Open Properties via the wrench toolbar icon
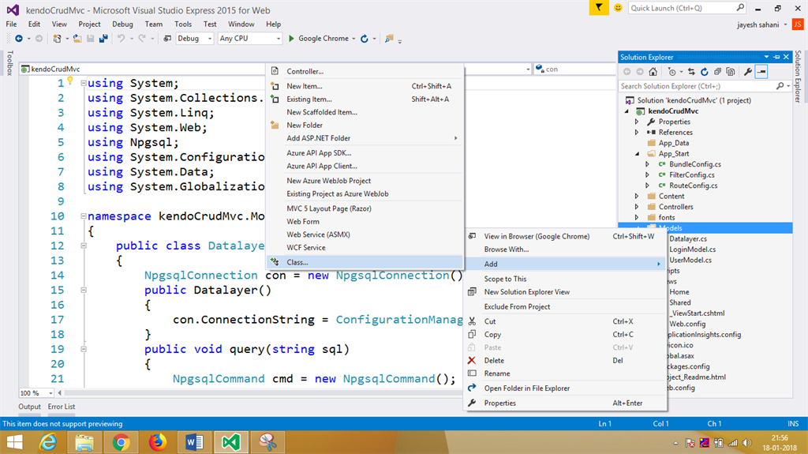The height and width of the screenshot is (454, 808). [x=747, y=72]
